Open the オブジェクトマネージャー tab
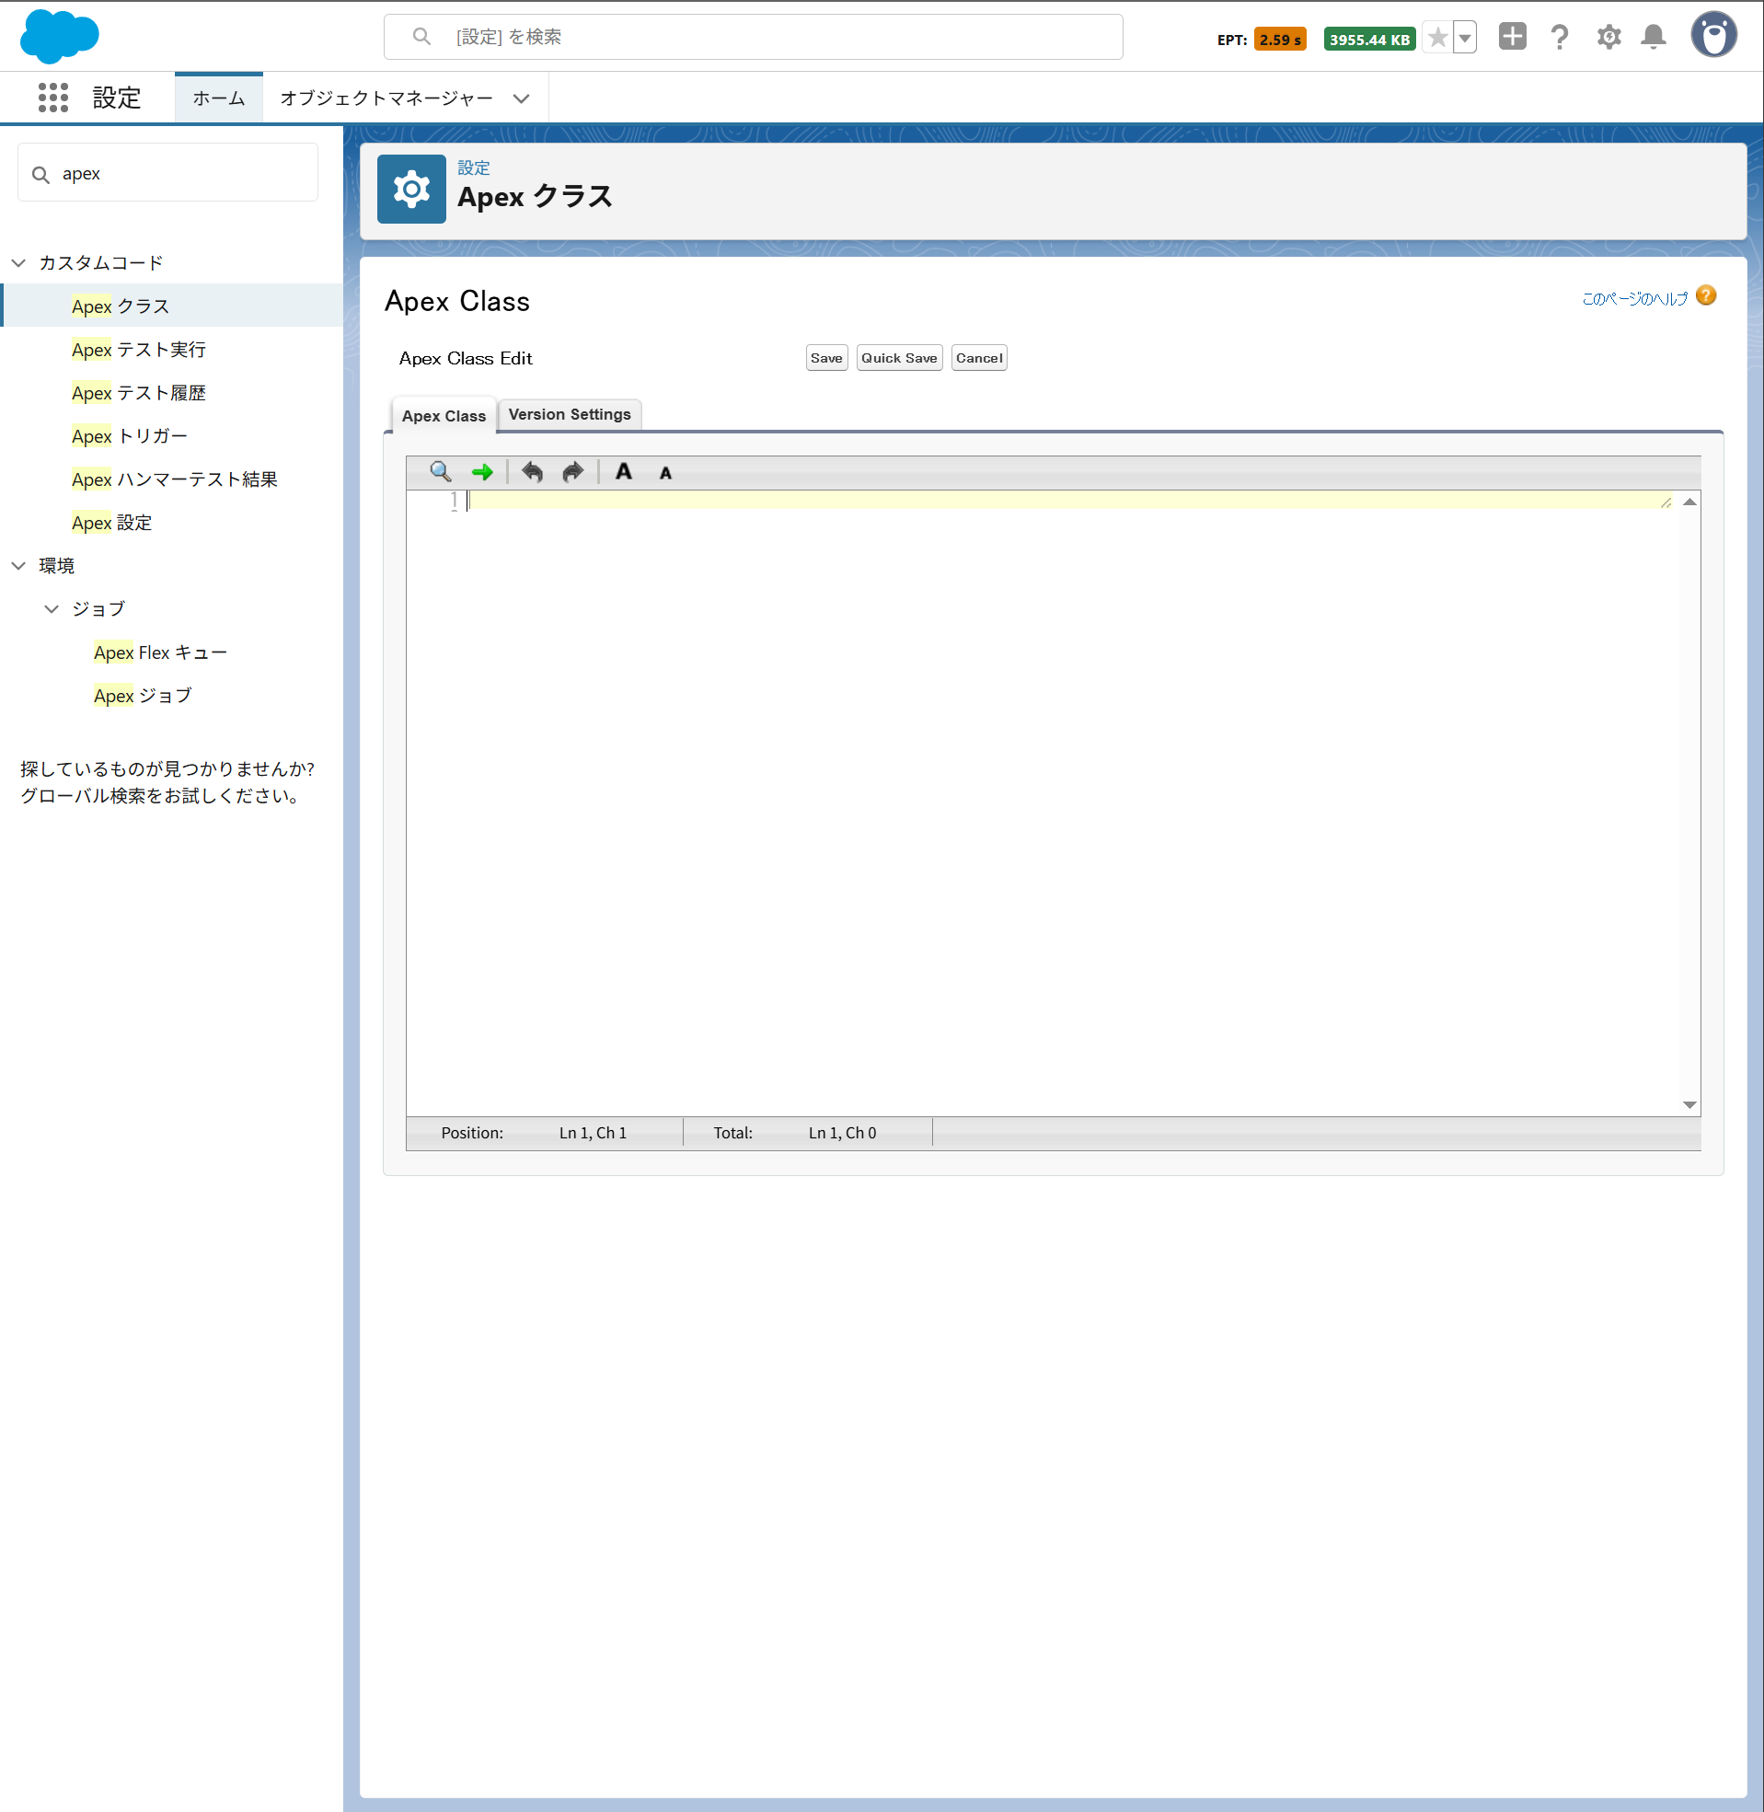The image size is (1764, 1812). (x=386, y=98)
